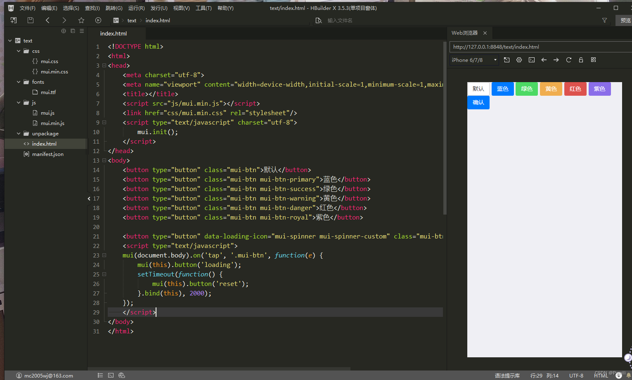Refresh the built-in web browser
This screenshot has height=380, width=632.
[569, 60]
